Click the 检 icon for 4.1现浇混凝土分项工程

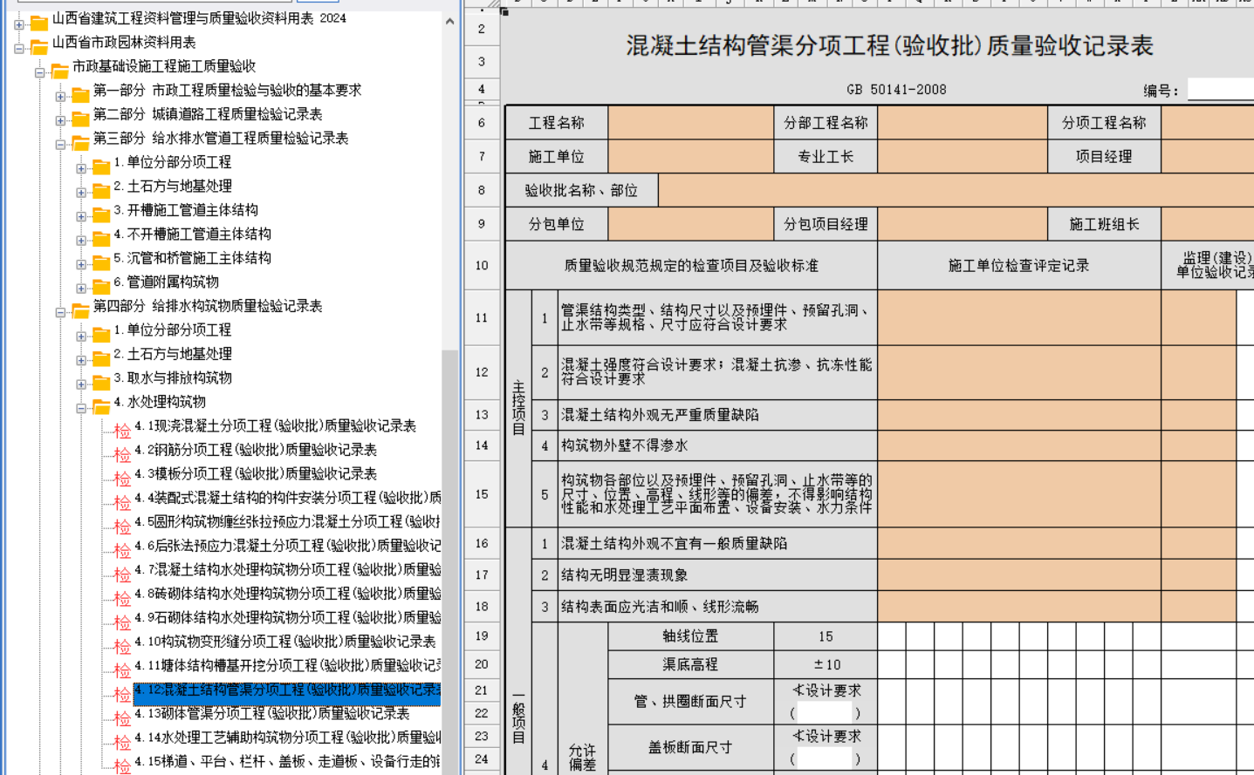click(x=122, y=428)
